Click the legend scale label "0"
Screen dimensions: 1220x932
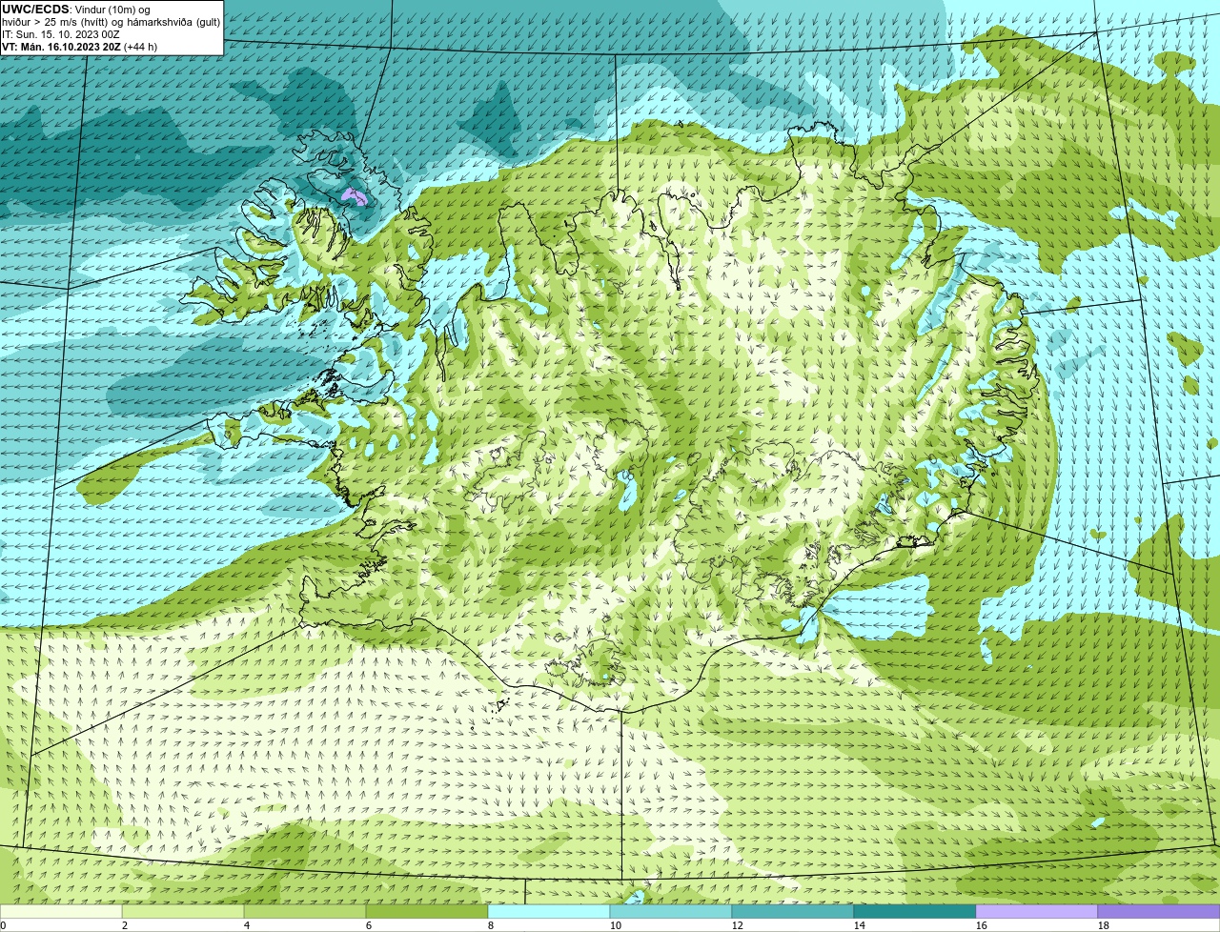pyautogui.click(x=3, y=925)
